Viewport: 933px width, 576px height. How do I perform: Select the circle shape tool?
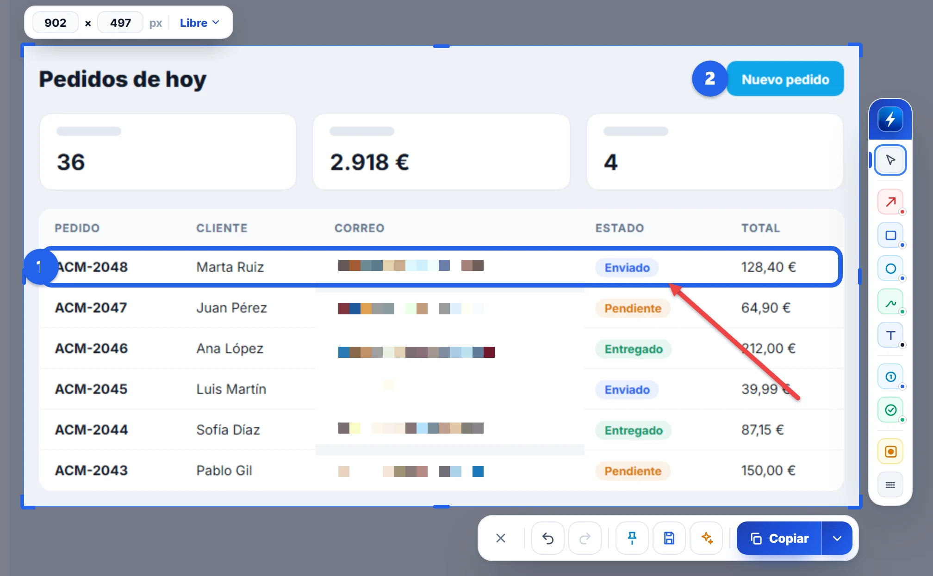point(890,269)
